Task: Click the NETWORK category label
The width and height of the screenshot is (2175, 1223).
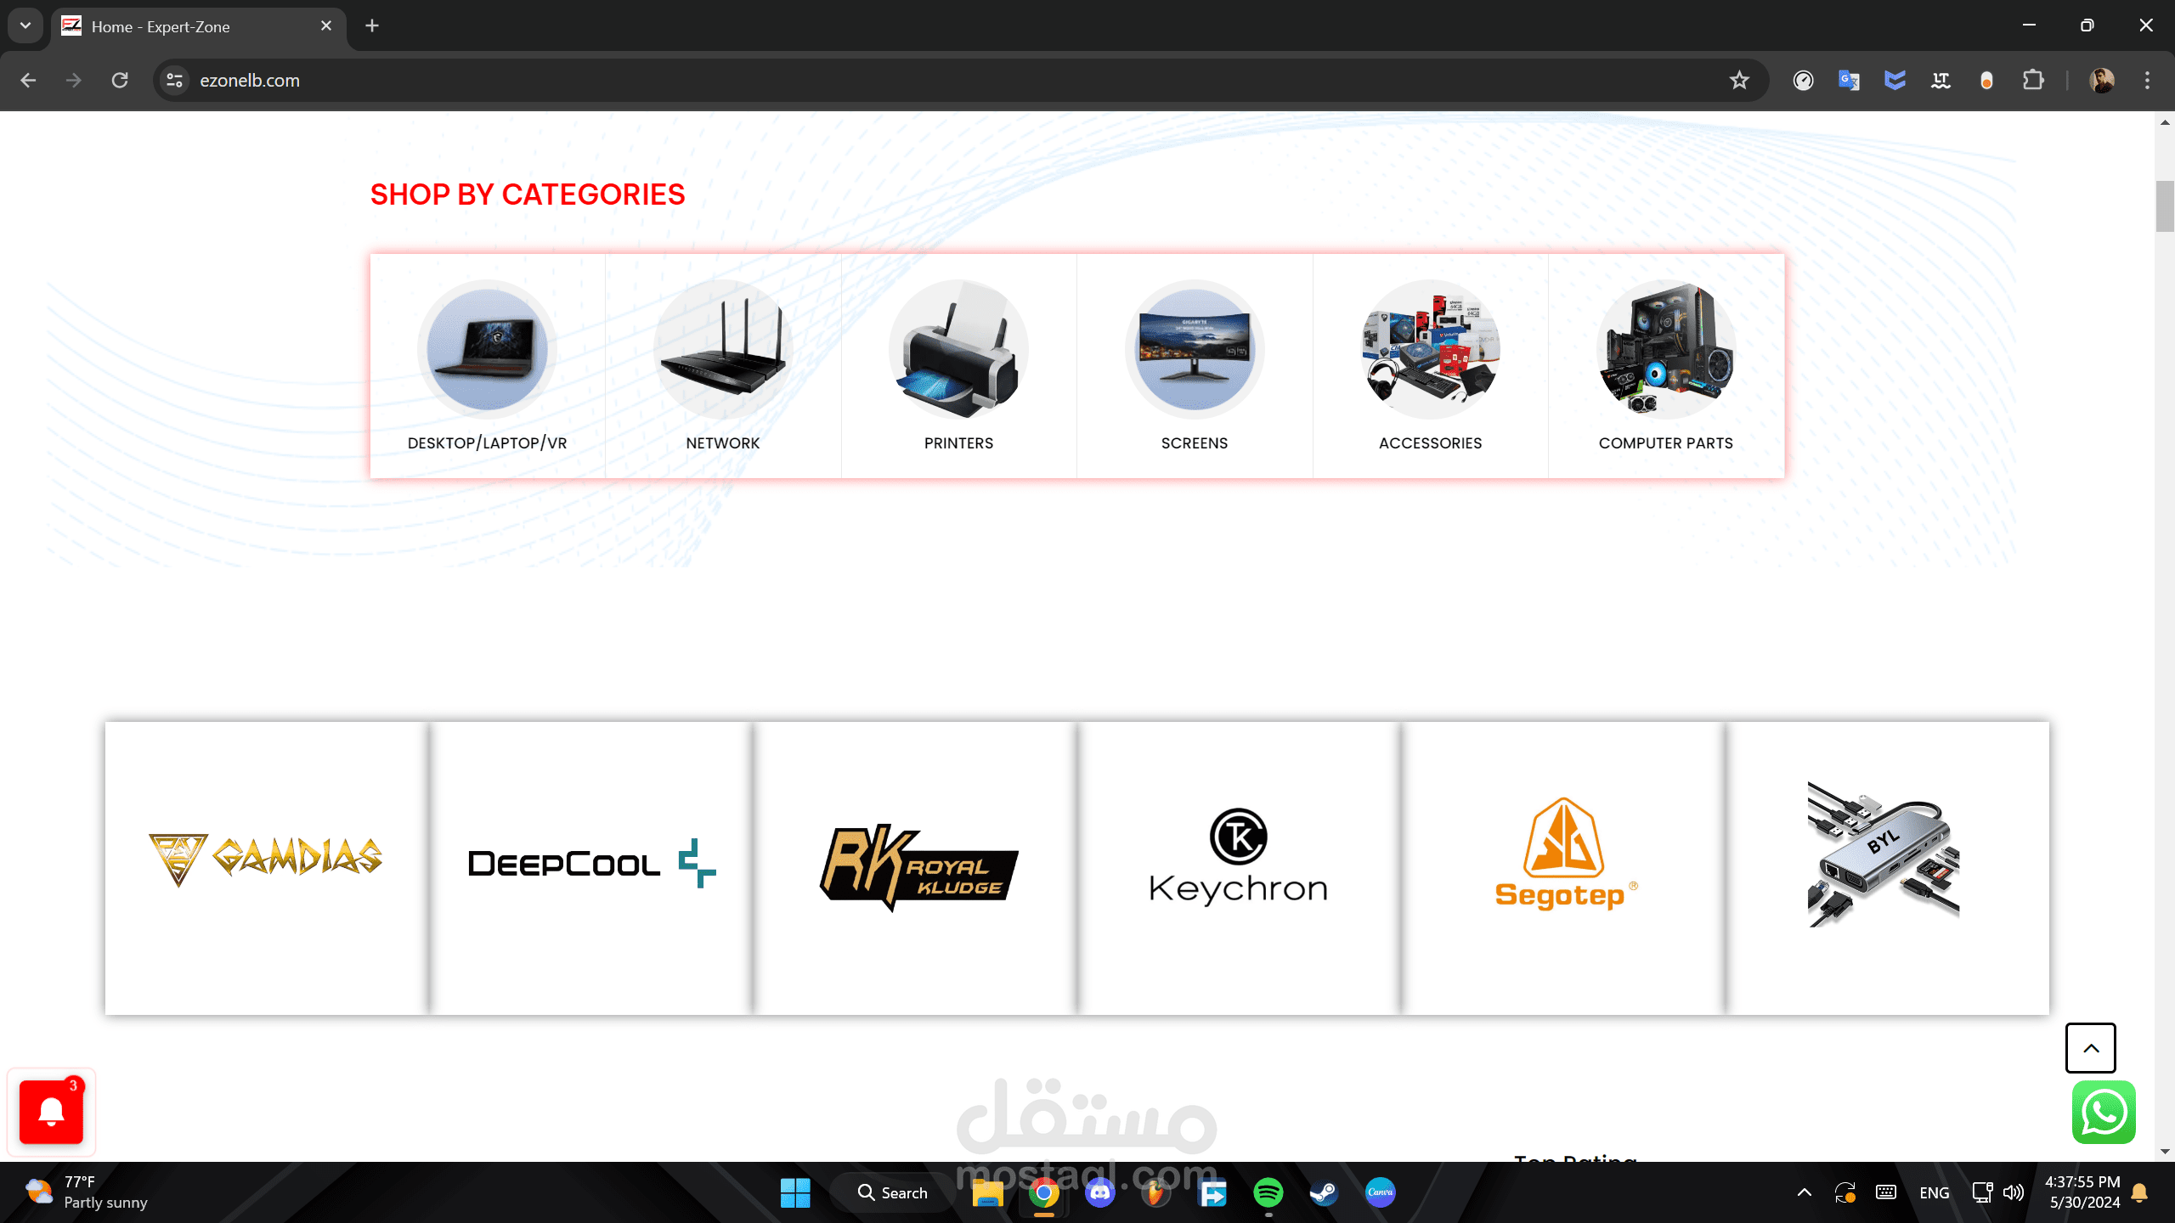Action: (x=723, y=443)
